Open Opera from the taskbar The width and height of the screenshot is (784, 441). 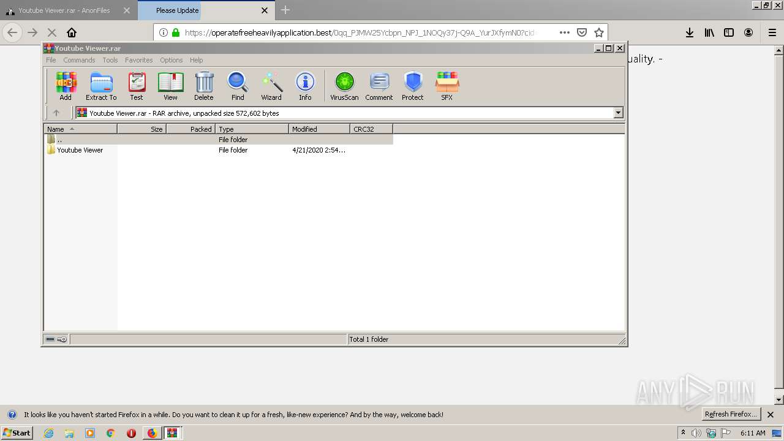(131, 433)
